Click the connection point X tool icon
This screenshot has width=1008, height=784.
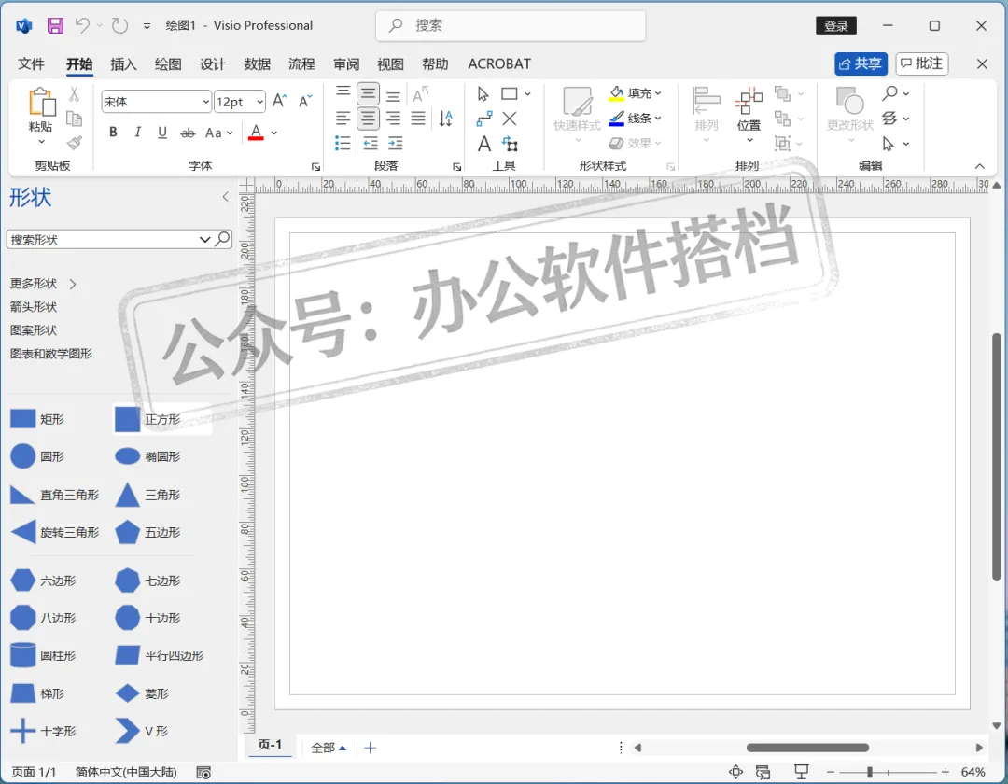coord(510,119)
